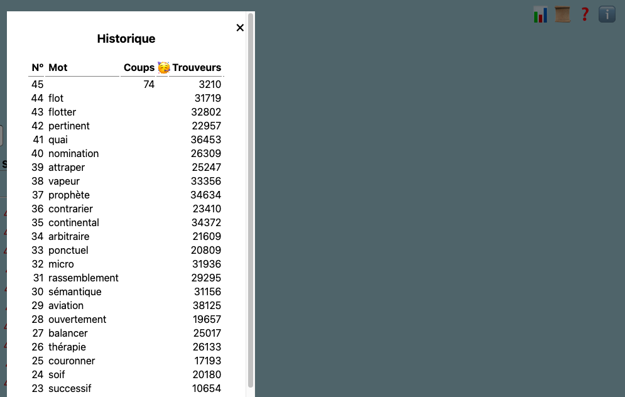This screenshot has width=625, height=397.
Task: Click the word sémantique in history
Action: click(x=75, y=291)
